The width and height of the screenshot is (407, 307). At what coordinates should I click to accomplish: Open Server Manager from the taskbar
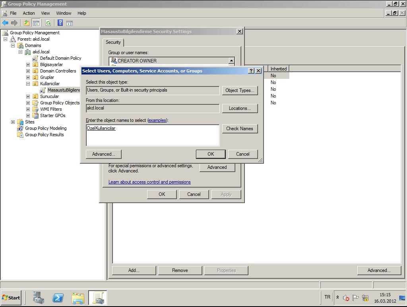[39, 297]
